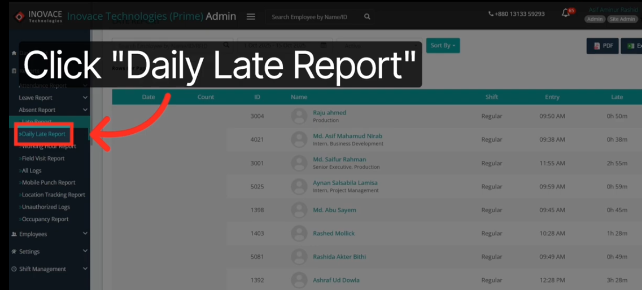Open Md. Asif Mahamud Nirab link
Screen dimensions: 642x290
pyautogui.click(x=348, y=136)
